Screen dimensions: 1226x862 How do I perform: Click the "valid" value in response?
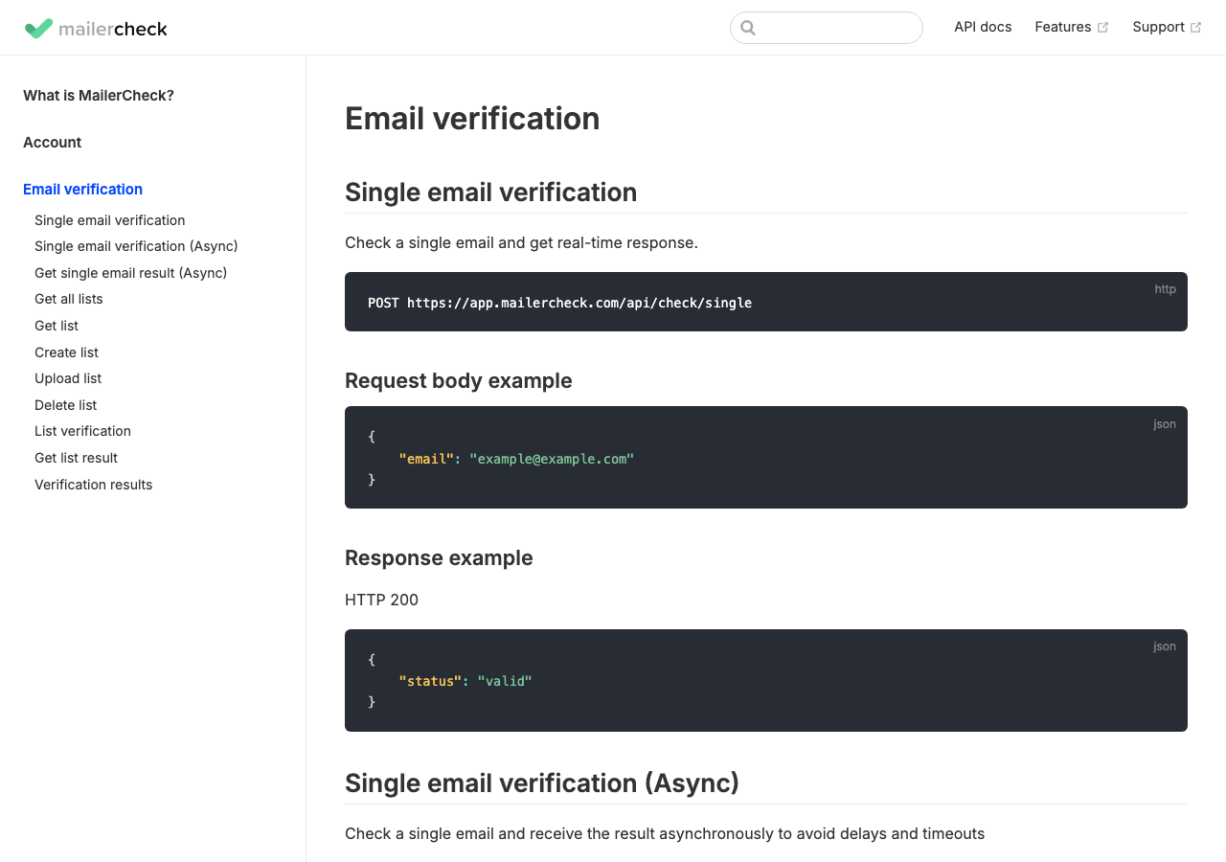(505, 681)
